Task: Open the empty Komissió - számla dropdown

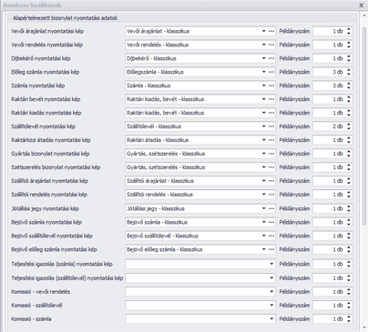Action: click(271, 319)
